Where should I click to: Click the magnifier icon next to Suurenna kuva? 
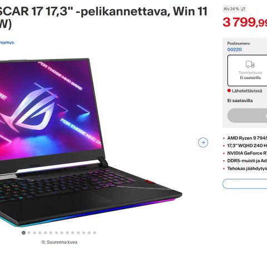(43, 242)
